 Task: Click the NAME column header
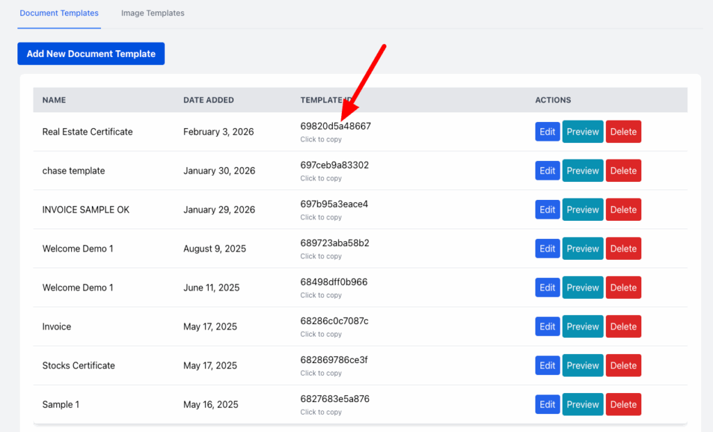(x=54, y=100)
